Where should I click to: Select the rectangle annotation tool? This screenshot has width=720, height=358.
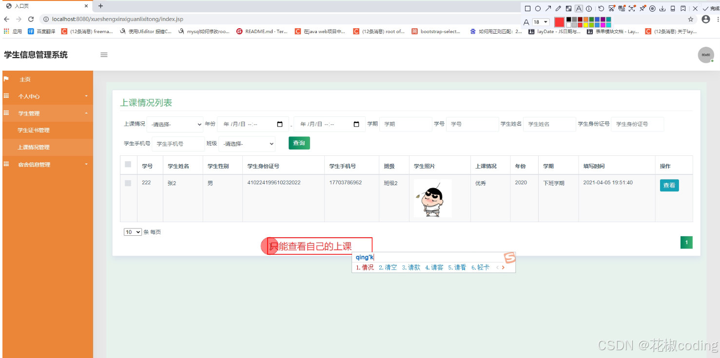528,8
